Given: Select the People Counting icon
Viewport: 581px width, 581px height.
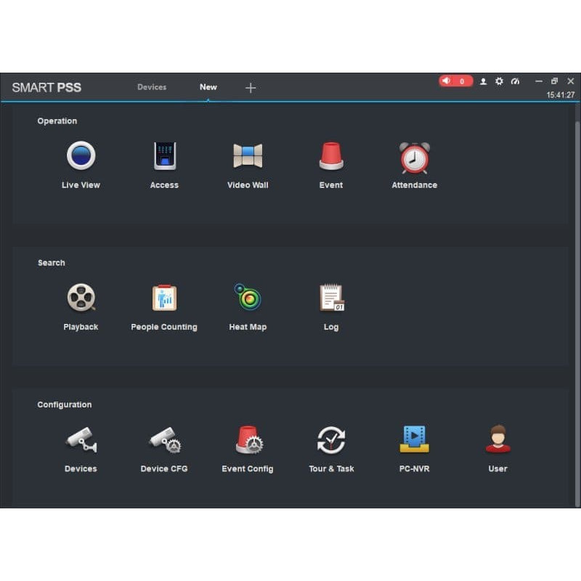Looking at the screenshot, I should point(164,298).
